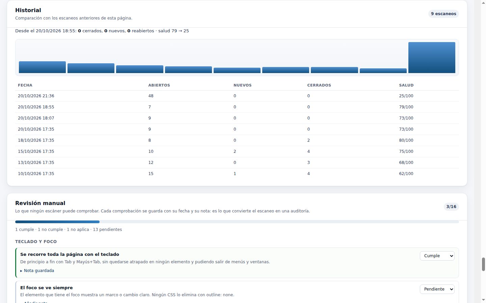Click the page scrollbar thumb
The height and width of the screenshot is (303, 486).
pyautogui.click(x=483, y=264)
